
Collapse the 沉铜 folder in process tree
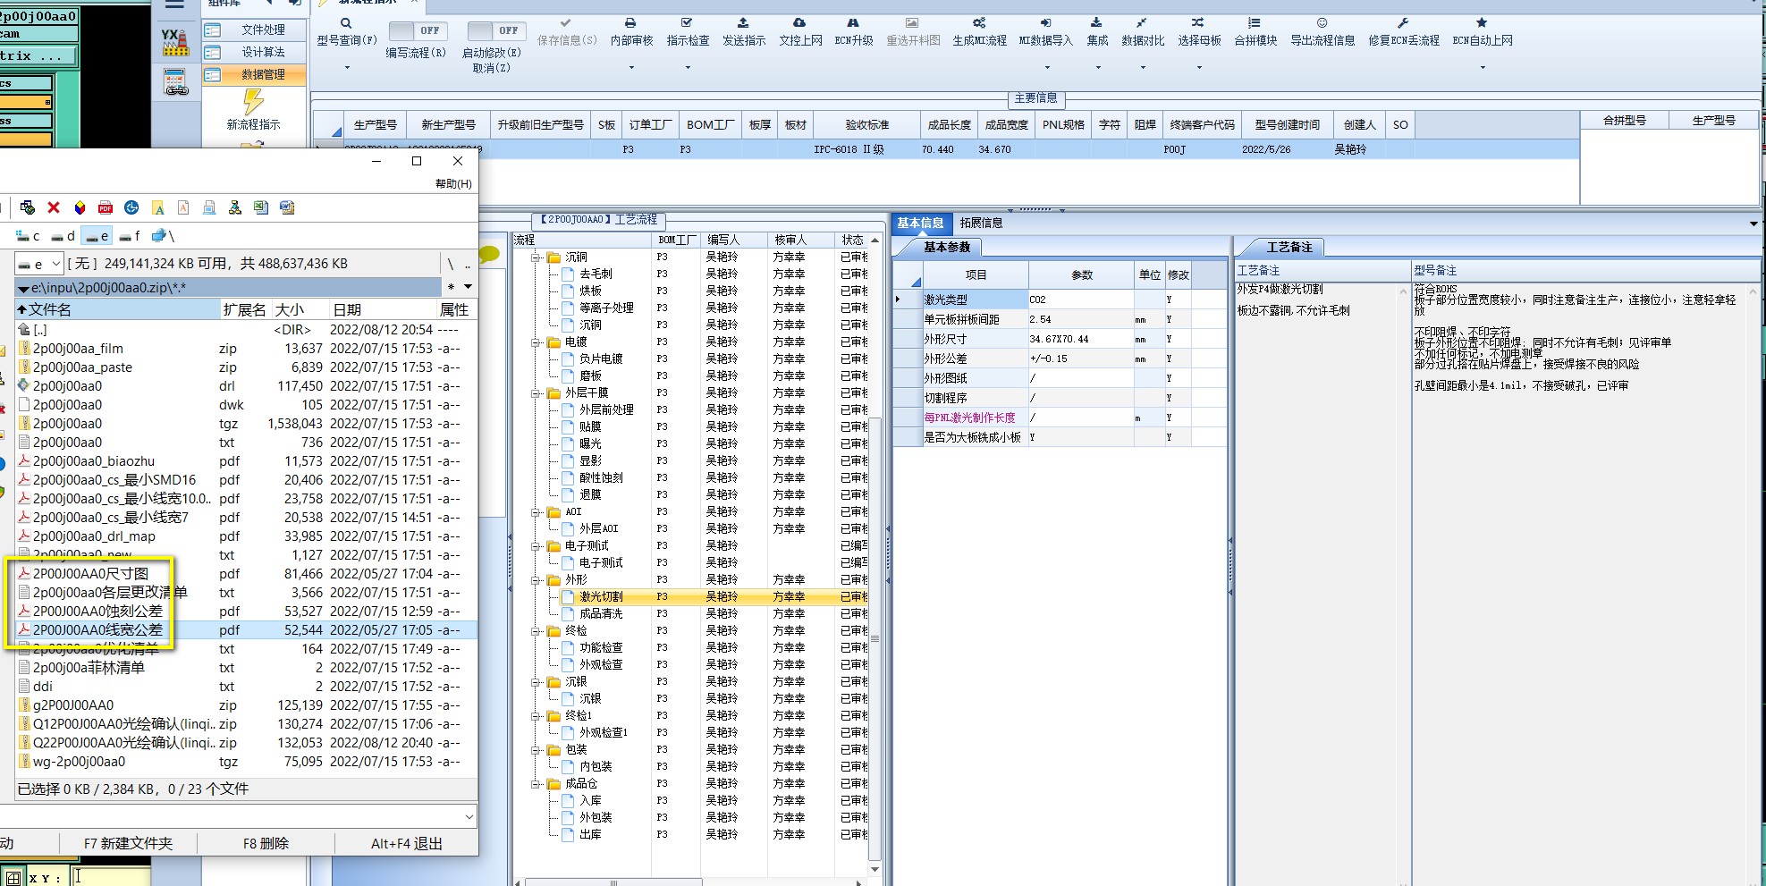pyautogui.click(x=537, y=257)
